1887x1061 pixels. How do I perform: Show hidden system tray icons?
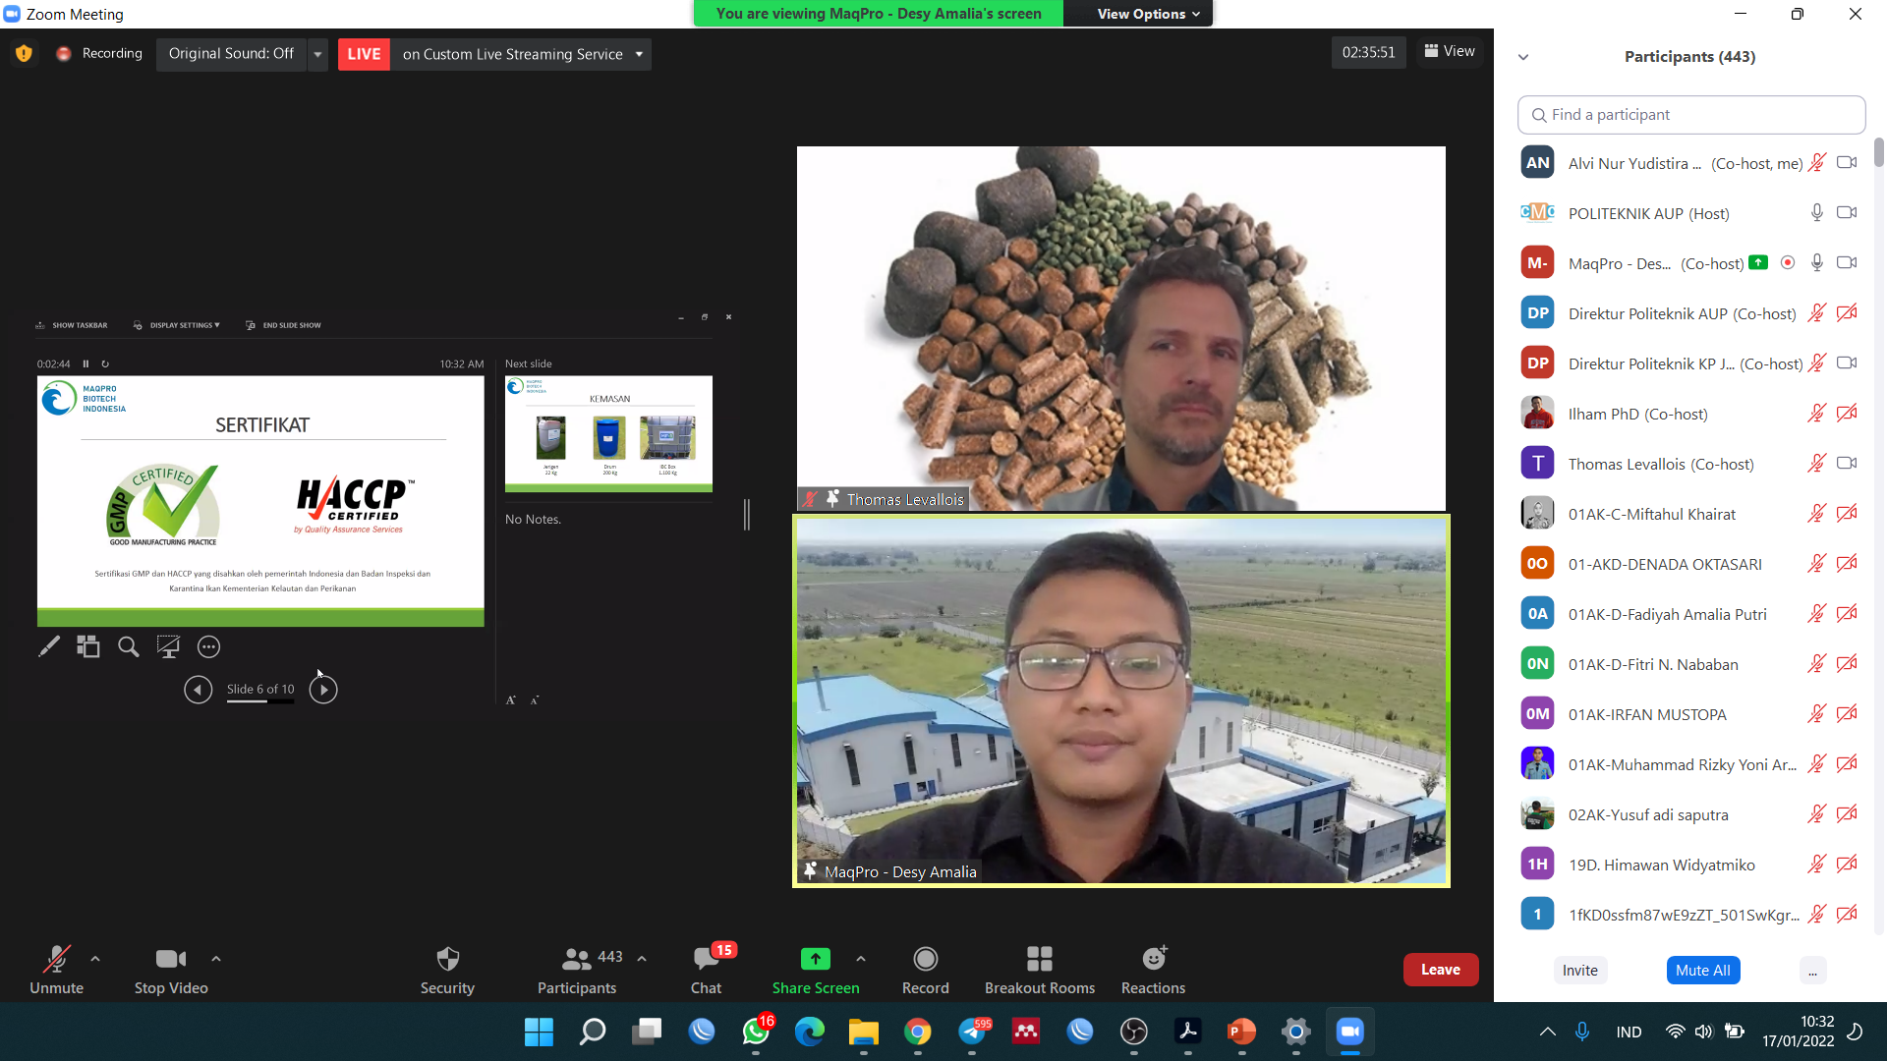coord(1547,1032)
